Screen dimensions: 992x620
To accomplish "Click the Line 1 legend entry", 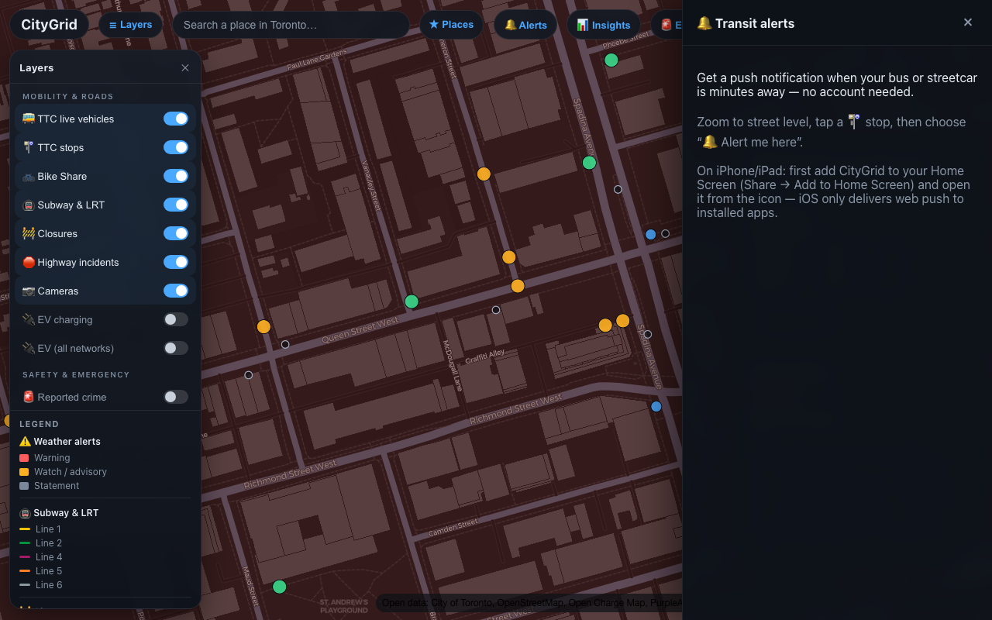I will pyautogui.click(x=40, y=529).
